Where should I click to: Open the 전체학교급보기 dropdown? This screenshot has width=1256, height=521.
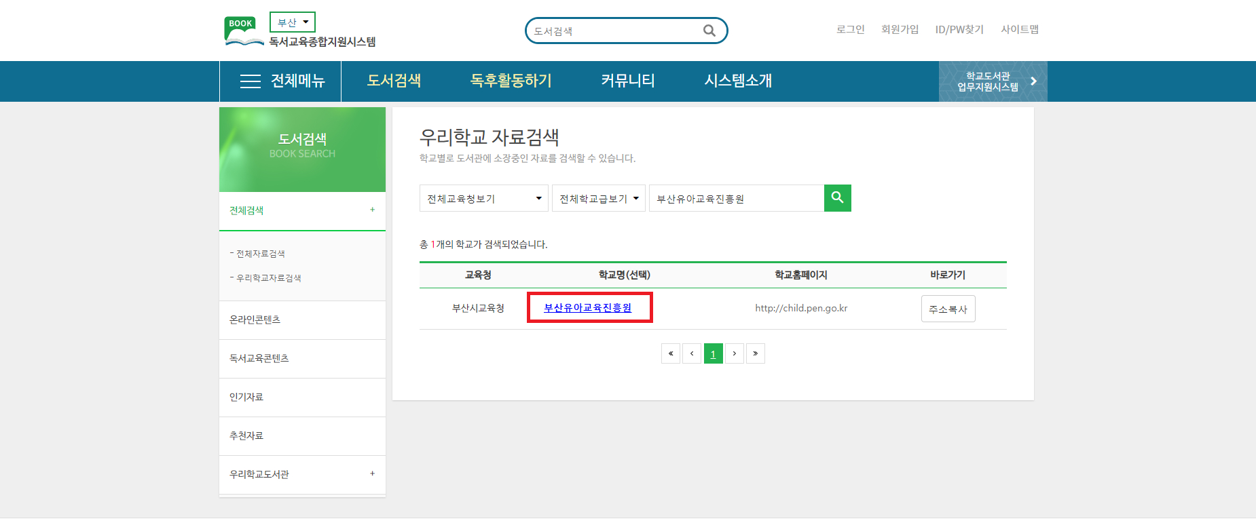click(599, 198)
